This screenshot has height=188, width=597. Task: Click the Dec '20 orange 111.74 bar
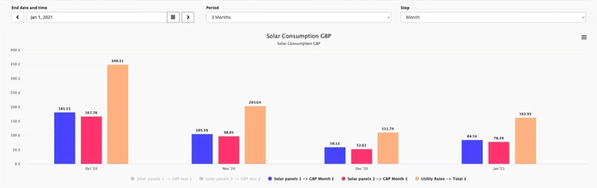coord(388,148)
